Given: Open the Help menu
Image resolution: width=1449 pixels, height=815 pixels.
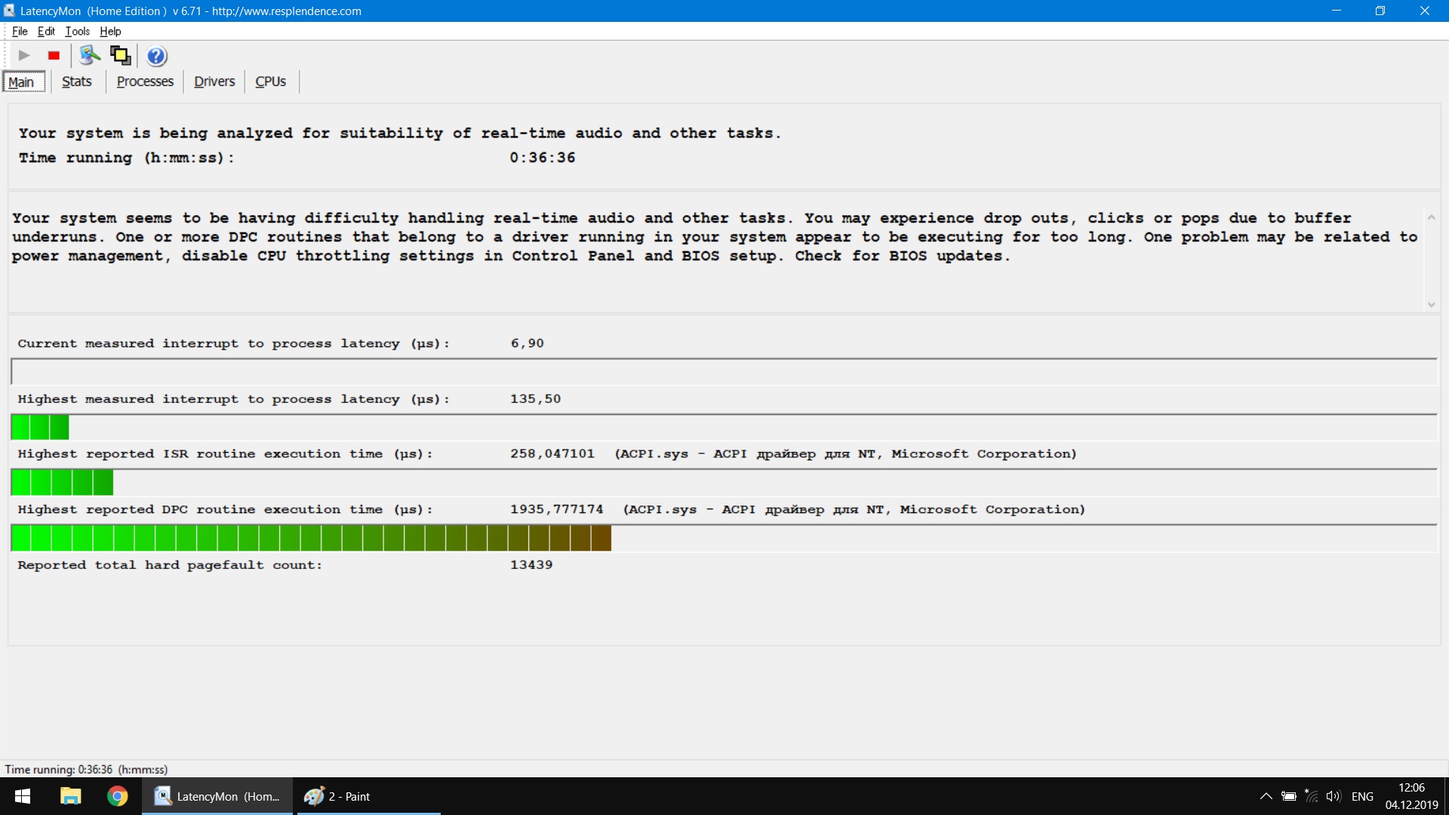Looking at the screenshot, I should tap(110, 31).
